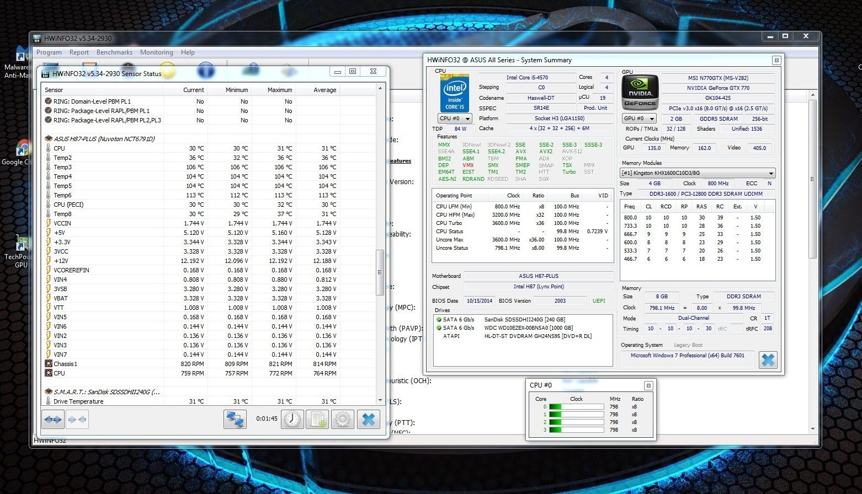Viewport: 862px width, 494px height.
Task: Open the Monitoring menu
Action: click(x=157, y=52)
